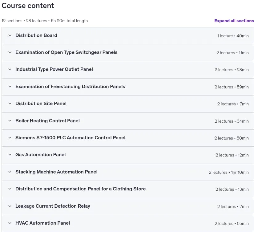254x232 pixels.
Task: Open chevron for Examination of Freestanding Distribution Panels
Action: click(x=10, y=87)
